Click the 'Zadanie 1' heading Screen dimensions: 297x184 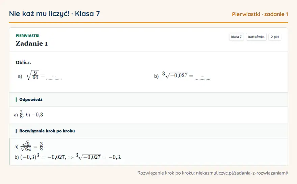[32, 43]
